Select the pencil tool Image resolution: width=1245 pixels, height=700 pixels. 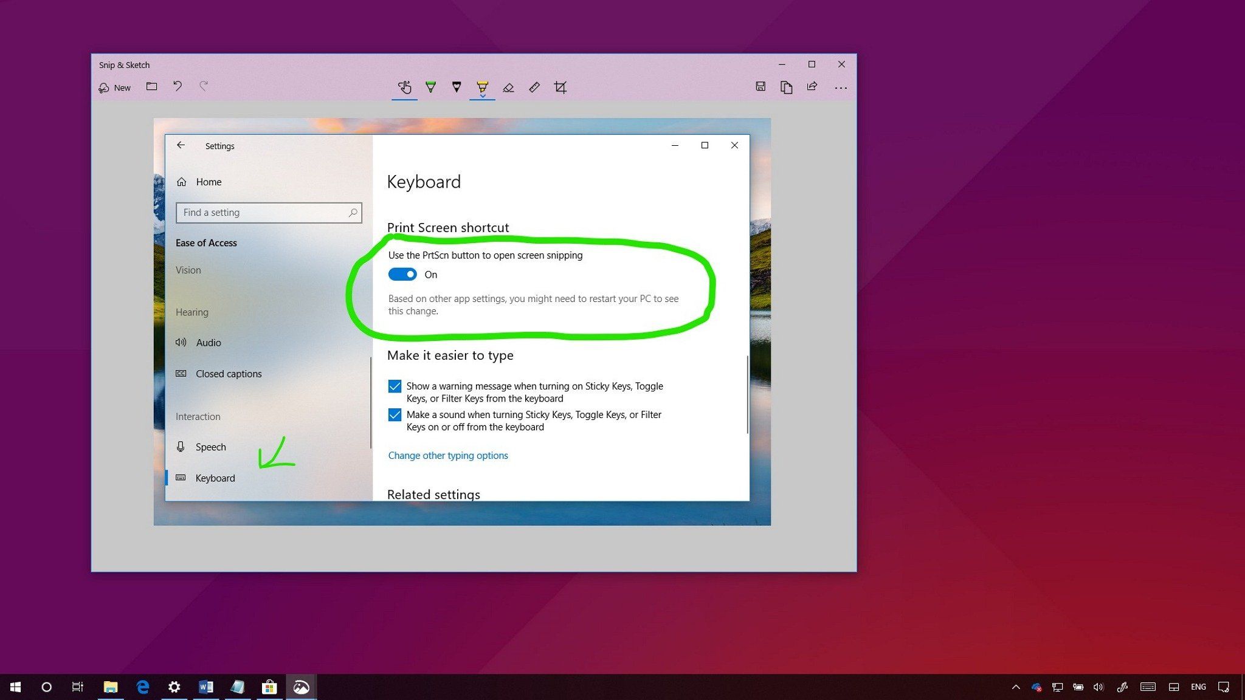457,87
